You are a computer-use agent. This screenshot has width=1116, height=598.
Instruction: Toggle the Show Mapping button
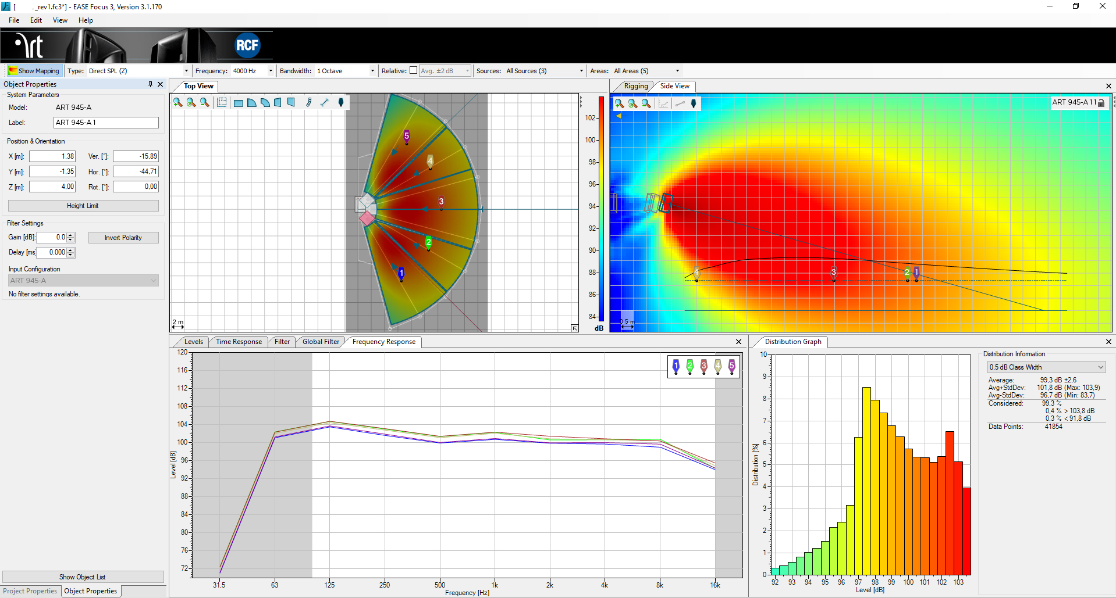[34, 71]
